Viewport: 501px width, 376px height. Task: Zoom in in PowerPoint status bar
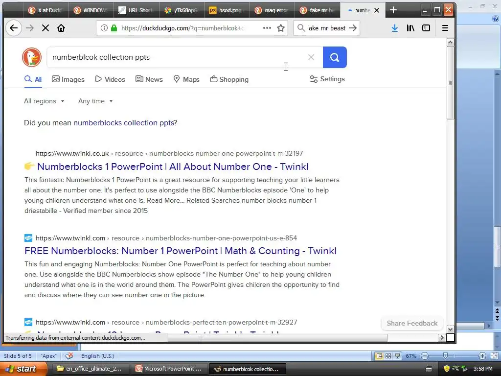[482, 356]
